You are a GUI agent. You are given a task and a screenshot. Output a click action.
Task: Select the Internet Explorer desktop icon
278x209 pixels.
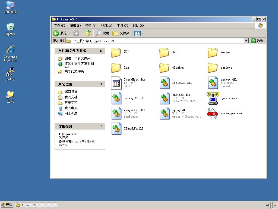(11, 54)
